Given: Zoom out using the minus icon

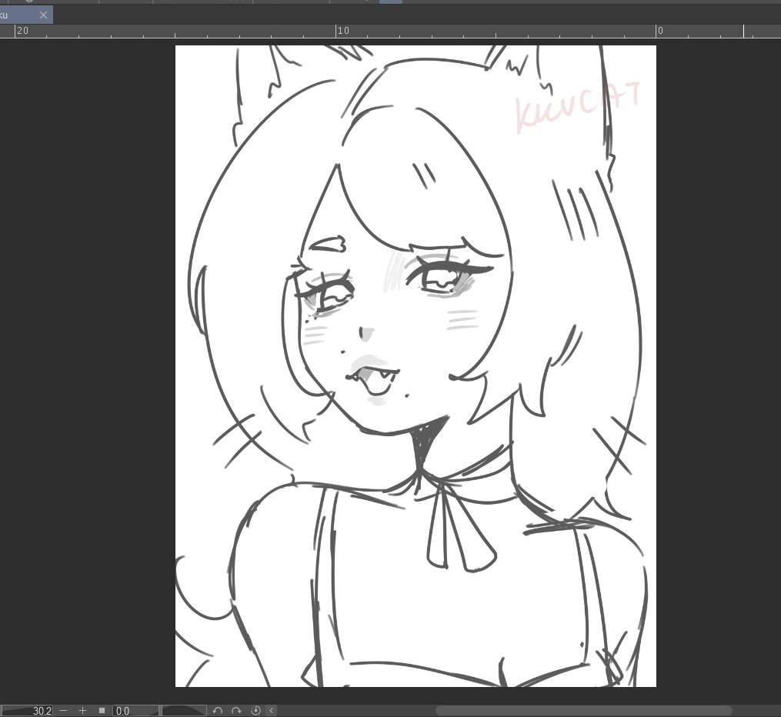Looking at the screenshot, I should [x=63, y=711].
